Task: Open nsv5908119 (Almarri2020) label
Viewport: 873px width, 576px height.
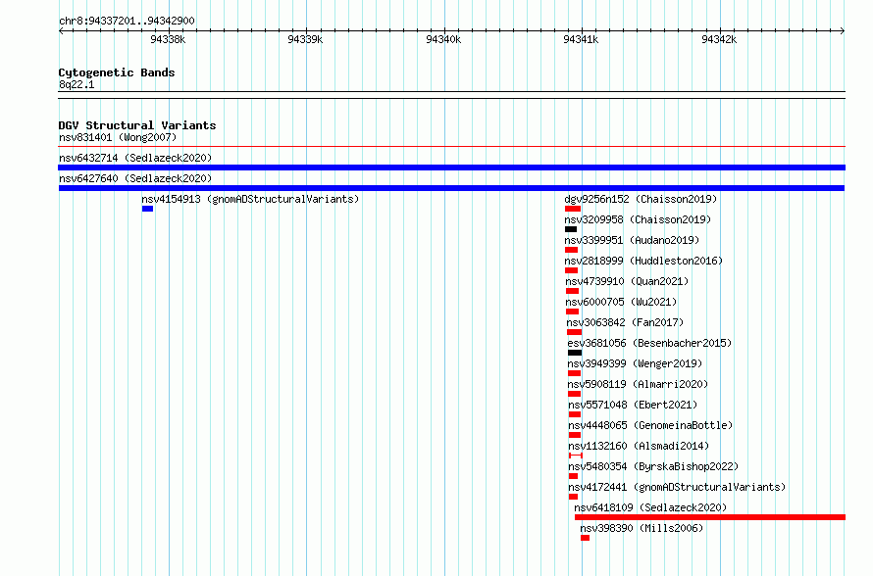Action: point(638,384)
